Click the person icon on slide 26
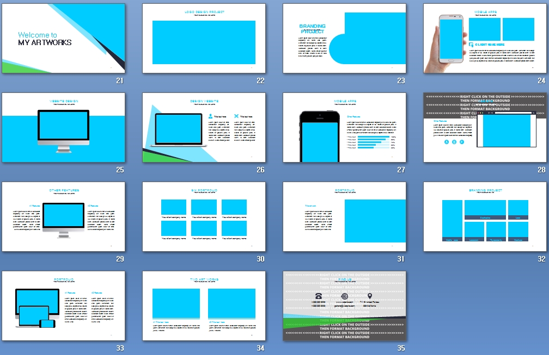Image resolution: width=549 pixels, height=355 pixels. (210, 116)
